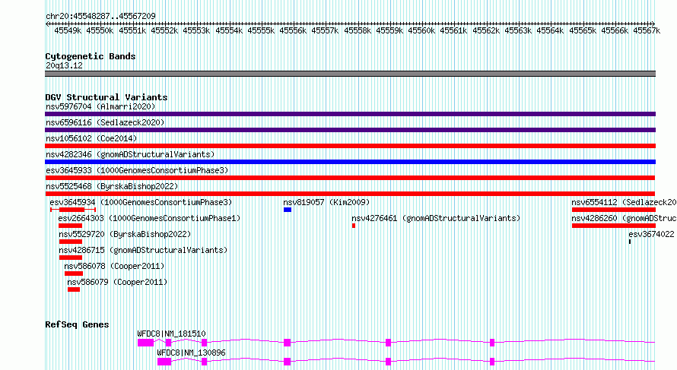Select the large first exon of NM_181510

point(146,343)
